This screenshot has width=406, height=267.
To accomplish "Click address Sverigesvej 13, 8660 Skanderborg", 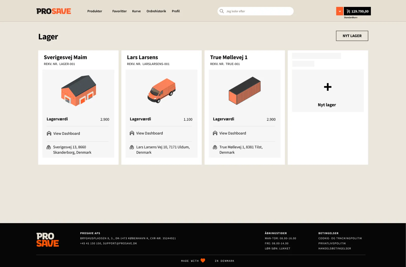I will click(x=72, y=150).
